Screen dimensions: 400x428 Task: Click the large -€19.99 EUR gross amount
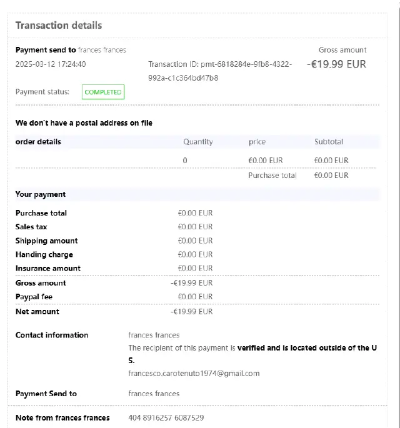(336, 64)
